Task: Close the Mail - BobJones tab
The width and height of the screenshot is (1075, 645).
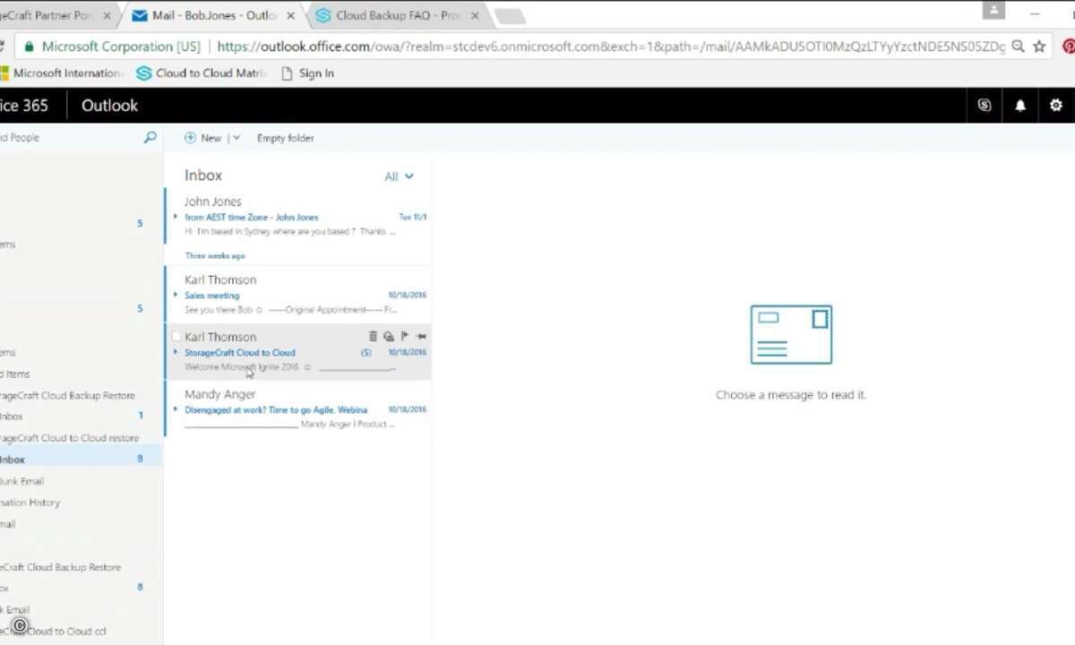Action: (290, 16)
